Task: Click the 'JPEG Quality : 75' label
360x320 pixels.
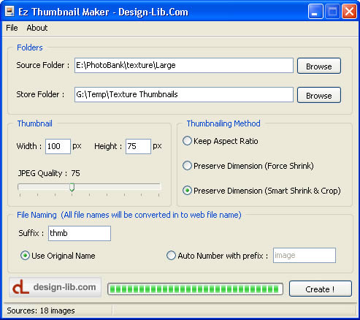Action: pos(49,173)
